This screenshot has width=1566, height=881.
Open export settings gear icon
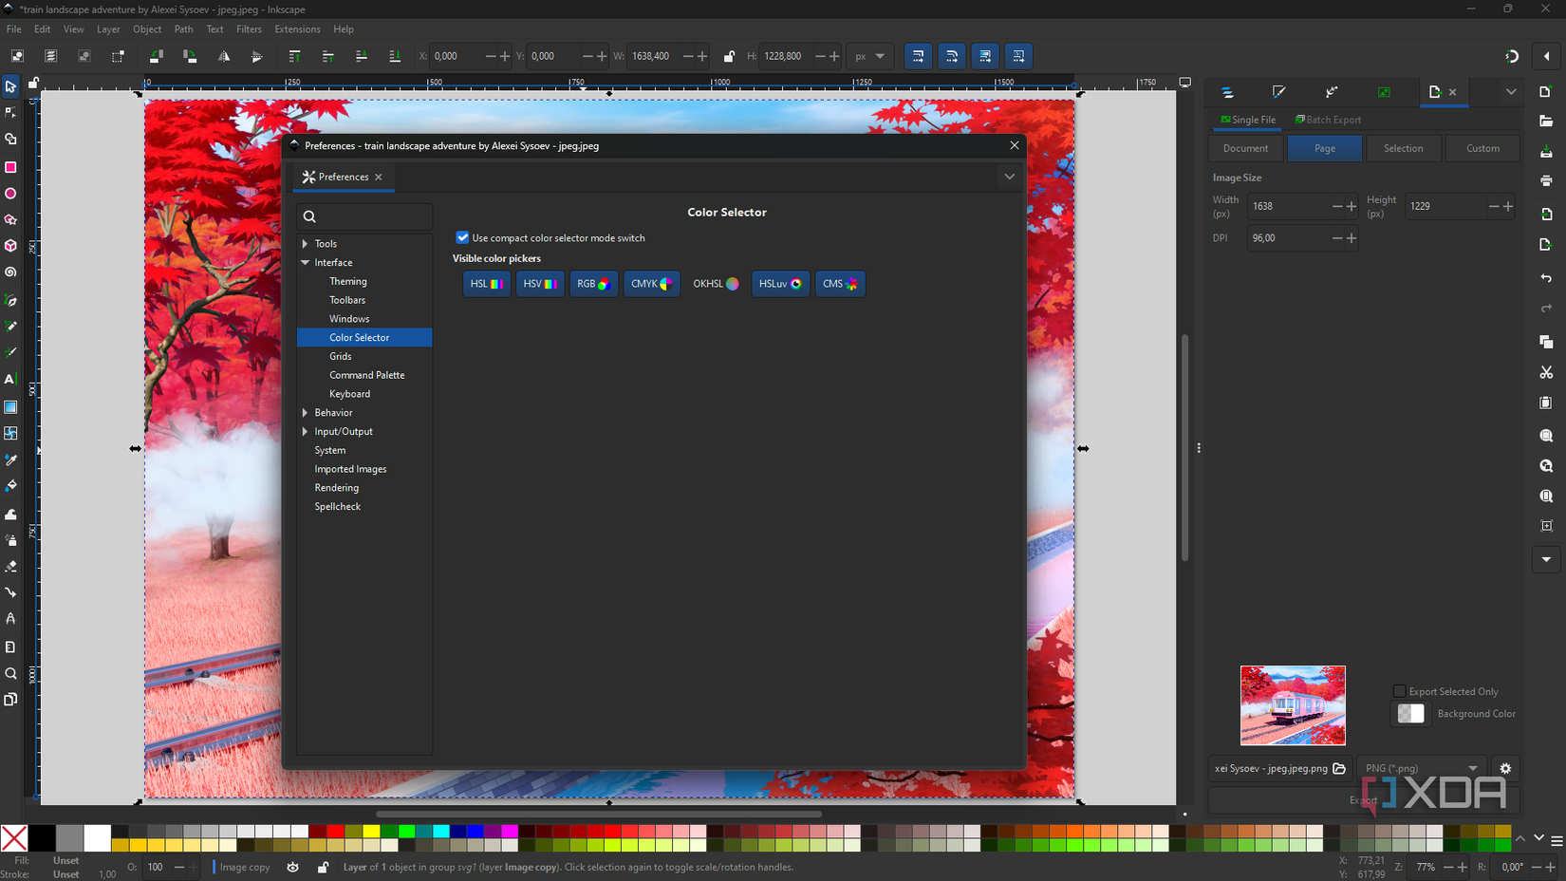pos(1505,768)
